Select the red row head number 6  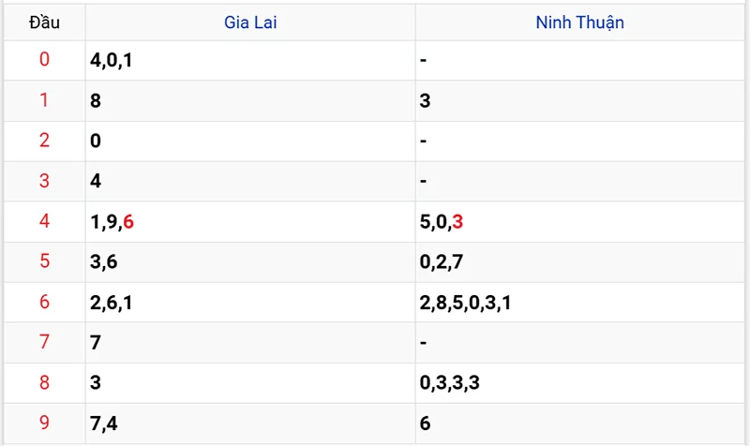[x=44, y=302]
